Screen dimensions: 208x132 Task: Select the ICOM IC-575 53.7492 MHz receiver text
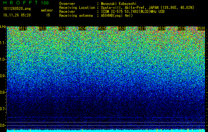[133, 12]
